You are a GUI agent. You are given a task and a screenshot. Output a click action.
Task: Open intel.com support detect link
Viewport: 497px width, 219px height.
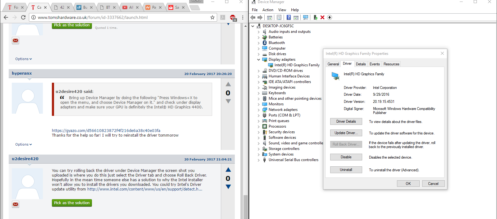pos(145,189)
